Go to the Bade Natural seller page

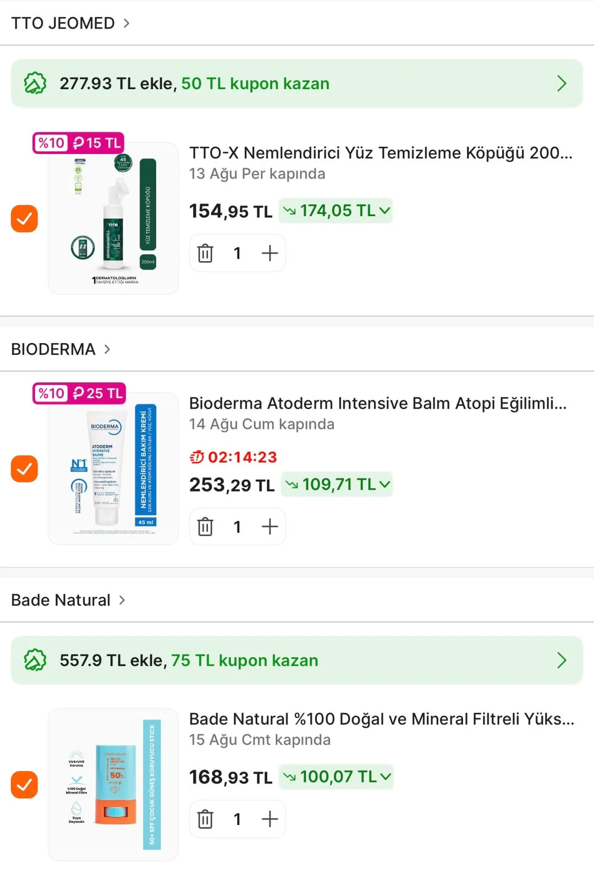(68, 600)
